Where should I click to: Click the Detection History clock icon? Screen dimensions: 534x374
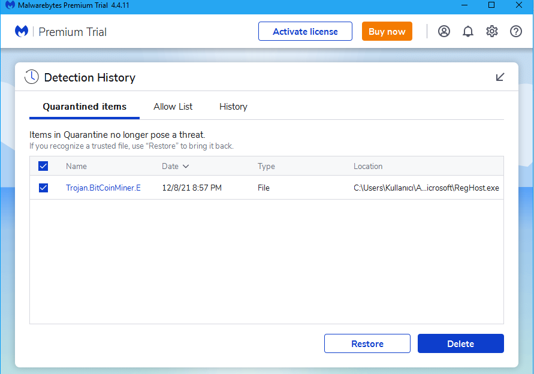pyautogui.click(x=32, y=77)
